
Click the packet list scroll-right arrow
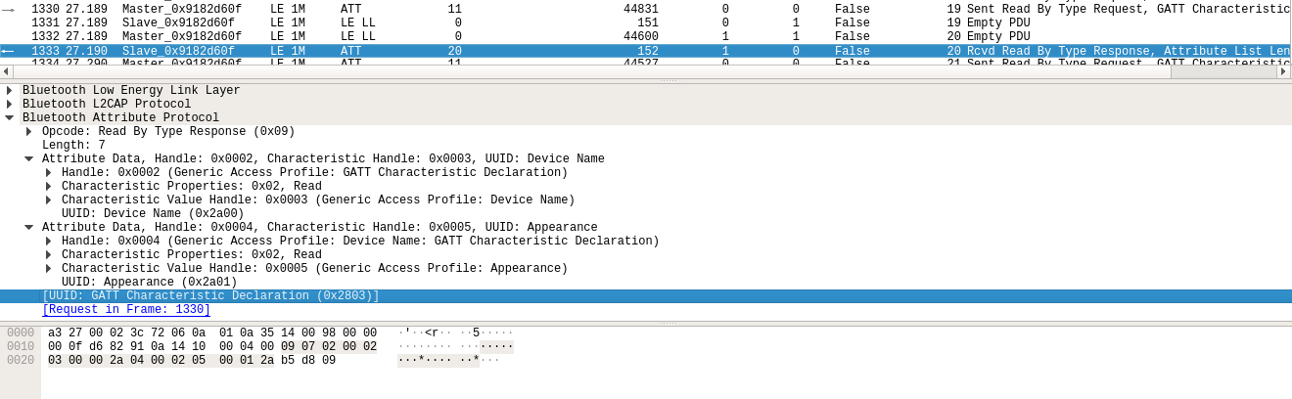point(1283,71)
